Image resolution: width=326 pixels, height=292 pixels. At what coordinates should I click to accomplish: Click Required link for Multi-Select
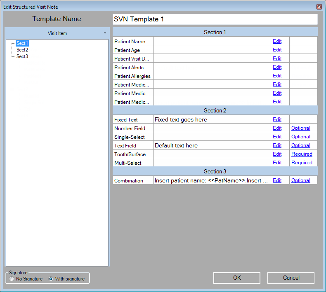click(x=302, y=163)
